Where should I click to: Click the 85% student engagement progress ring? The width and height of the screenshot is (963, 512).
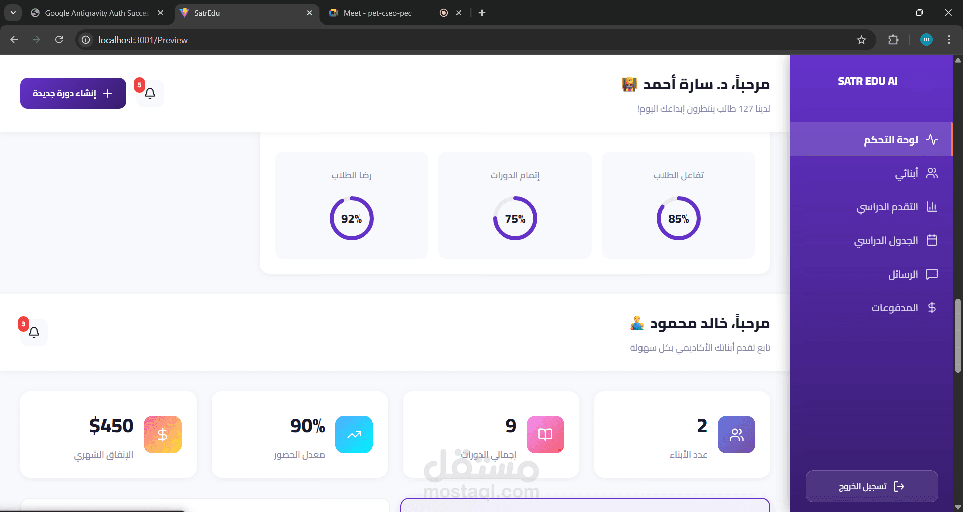click(x=678, y=218)
